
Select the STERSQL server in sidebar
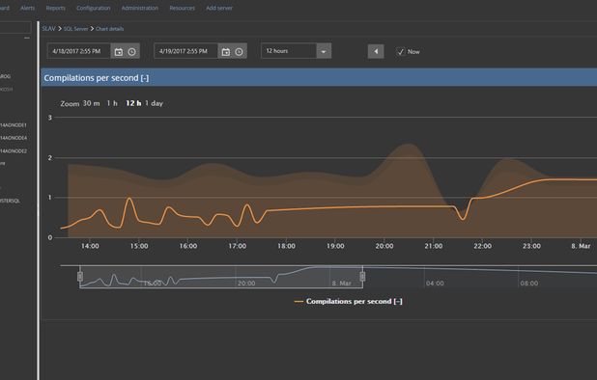(x=10, y=201)
